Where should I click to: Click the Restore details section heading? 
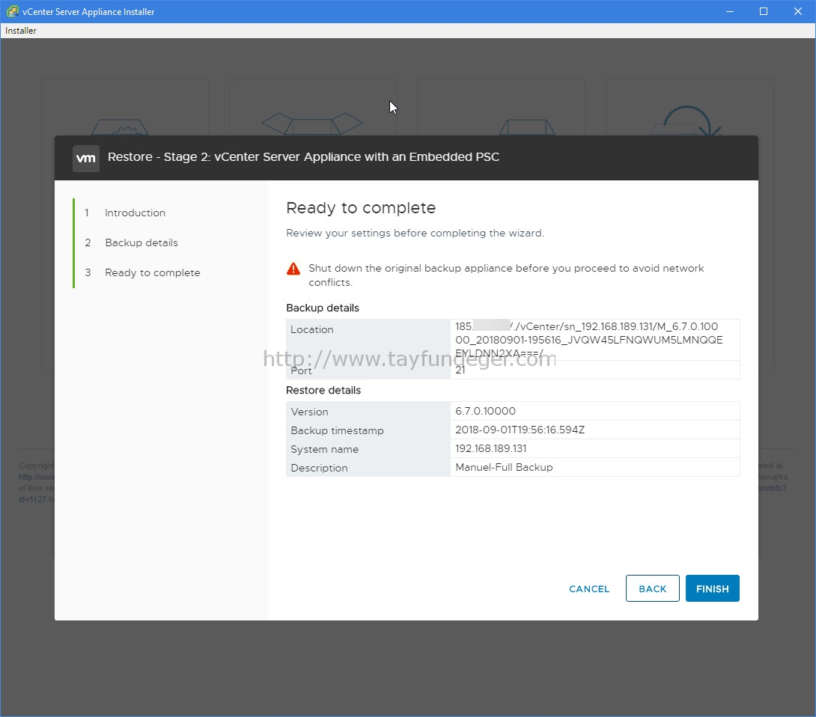click(323, 390)
